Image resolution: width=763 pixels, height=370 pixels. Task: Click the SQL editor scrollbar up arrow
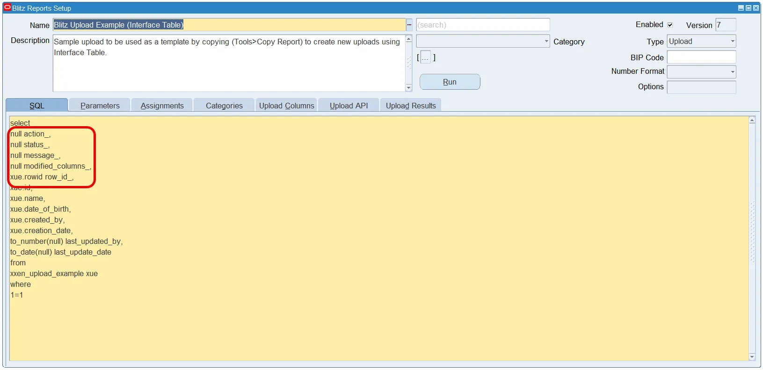752,120
